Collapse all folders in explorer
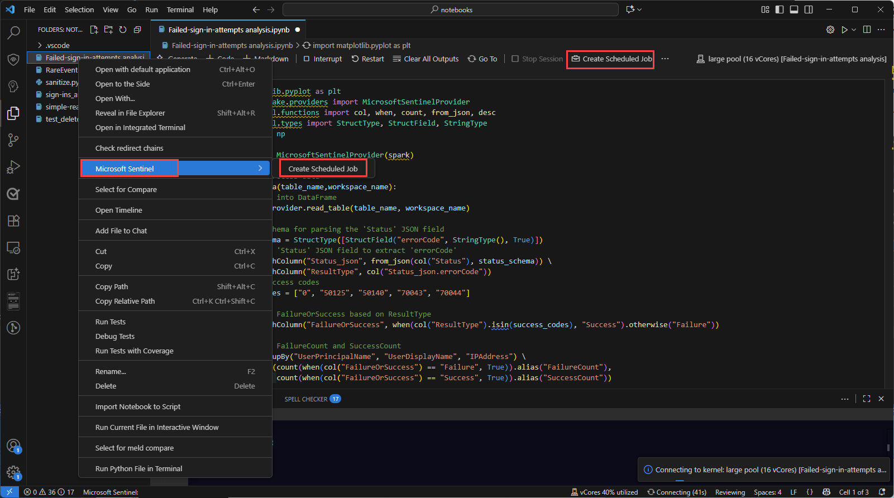Image resolution: width=894 pixels, height=498 pixels. tap(137, 30)
